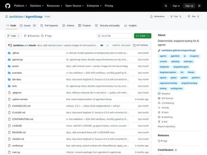Click the Notifications bell button
The height and width of the screenshot is (155, 207).
coord(157,16)
